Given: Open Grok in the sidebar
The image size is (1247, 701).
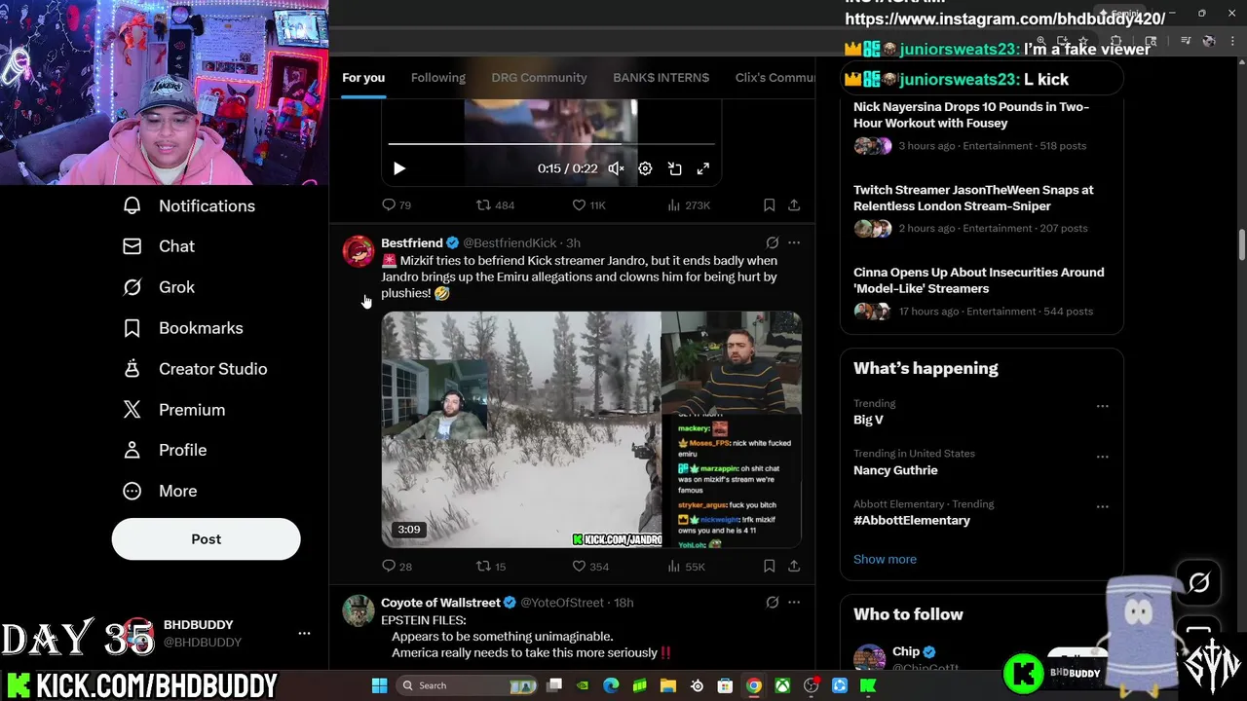Looking at the screenshot, I should point(159,287).
